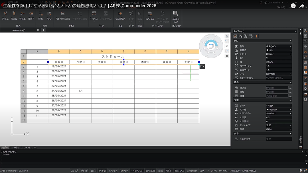
Task: Open the 注釈 annotation scale dropdown in status bar
Action: point(204,171)
